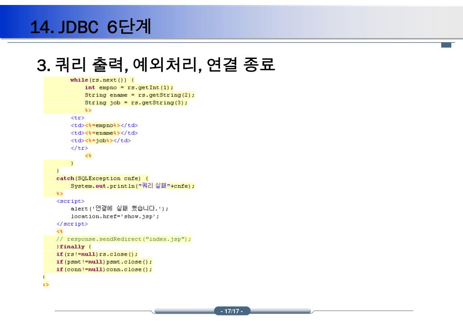Click the line 'String job = rs.getString(3);'

click(136, 102)
